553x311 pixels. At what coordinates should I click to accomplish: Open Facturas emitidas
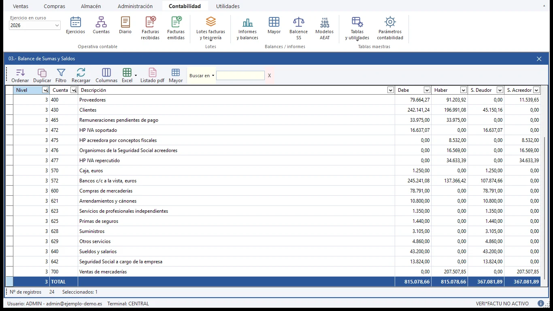pyautogui.click(x=176, y=28)
